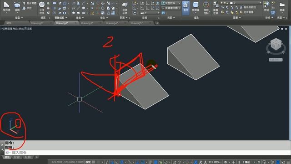Open the workspace switching gear icon
This screenshot has width=291, height=164.
tap(226, 162)
